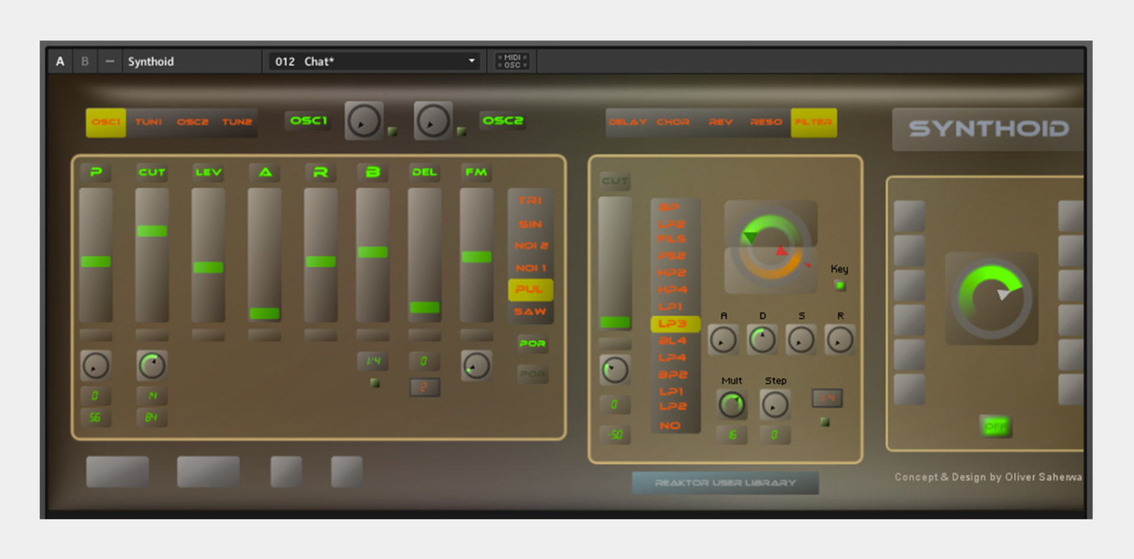The height and width of the screenshot is (559, 1134).
Task: Select the NOI 2 noise source
Action: pyautogui.click(x=530, y=245)
